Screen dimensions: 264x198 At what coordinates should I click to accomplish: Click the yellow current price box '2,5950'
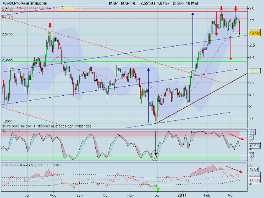pos(255,34)
